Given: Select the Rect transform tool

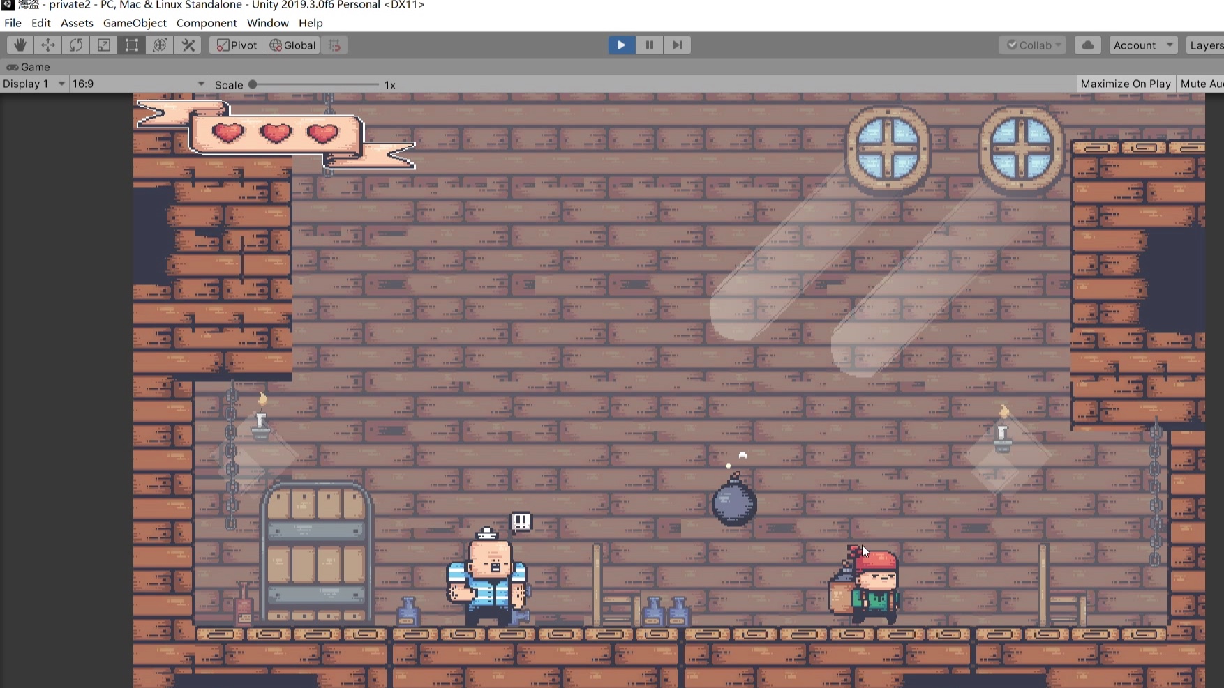Looking at the screenshot, I should point(131,45).
